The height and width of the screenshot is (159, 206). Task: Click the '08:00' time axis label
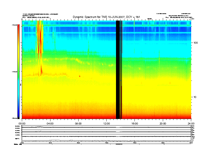click(x=78, y=124)
